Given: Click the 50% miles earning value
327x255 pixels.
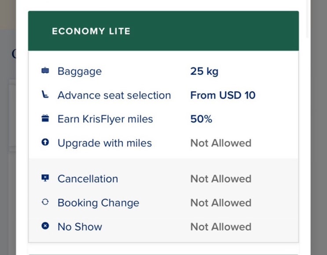Looking at the screenshot, I should tap(201, 119).
